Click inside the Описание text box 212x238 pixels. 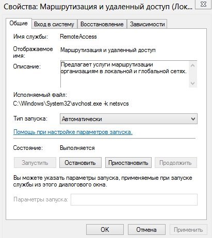point(124,74)
